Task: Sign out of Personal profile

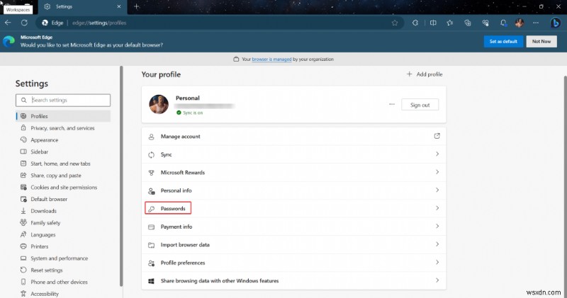Action: point(420,105)
